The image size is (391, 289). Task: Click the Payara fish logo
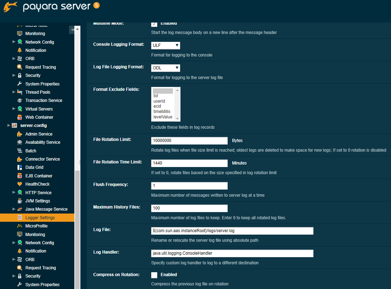click(11, 7)
